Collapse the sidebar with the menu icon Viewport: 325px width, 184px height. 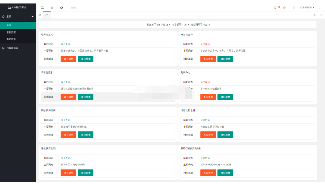[42, 8]
